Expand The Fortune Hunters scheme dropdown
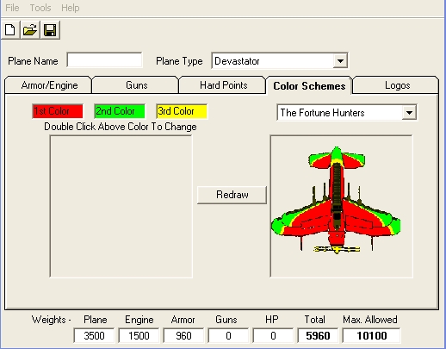 point(409,113)
